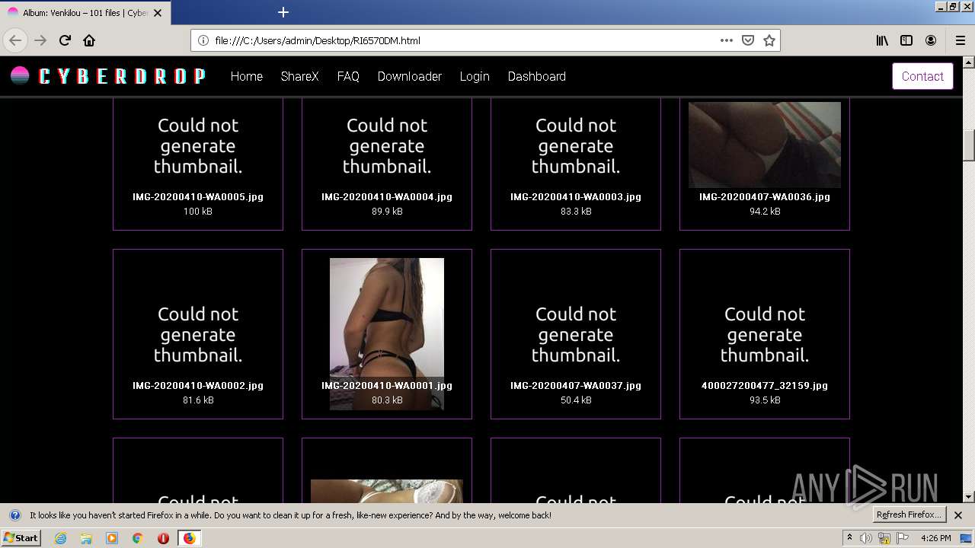Open FAQ navigation link
975x548 pixels.
coord(348,76)
